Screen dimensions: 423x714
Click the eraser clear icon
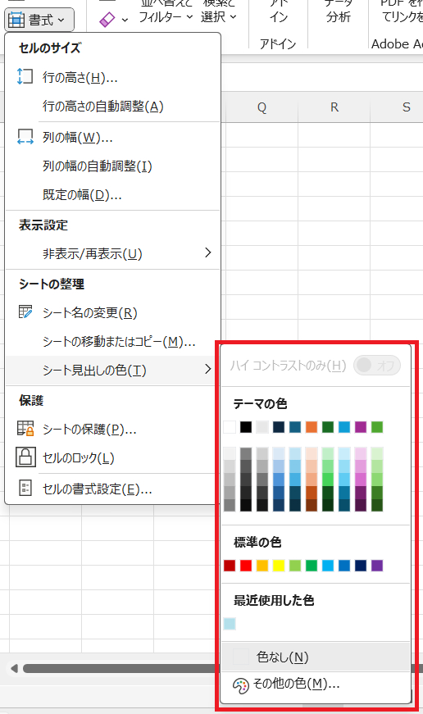click(x=107, y=20)
